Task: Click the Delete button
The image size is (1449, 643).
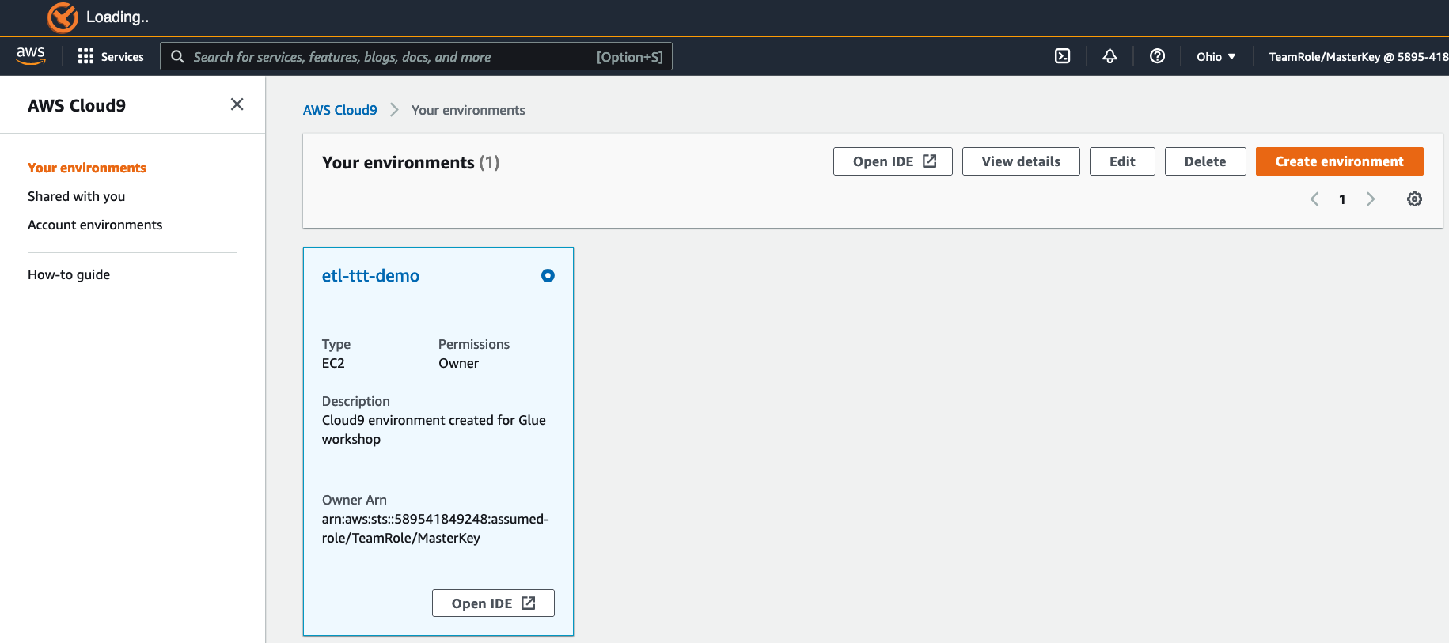Action: (x=1205, y=161)
